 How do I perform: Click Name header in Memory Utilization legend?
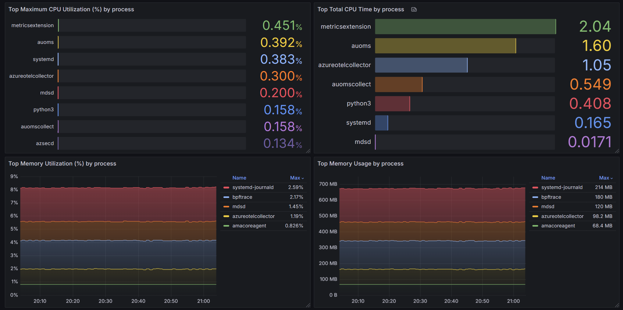point(239,178)
